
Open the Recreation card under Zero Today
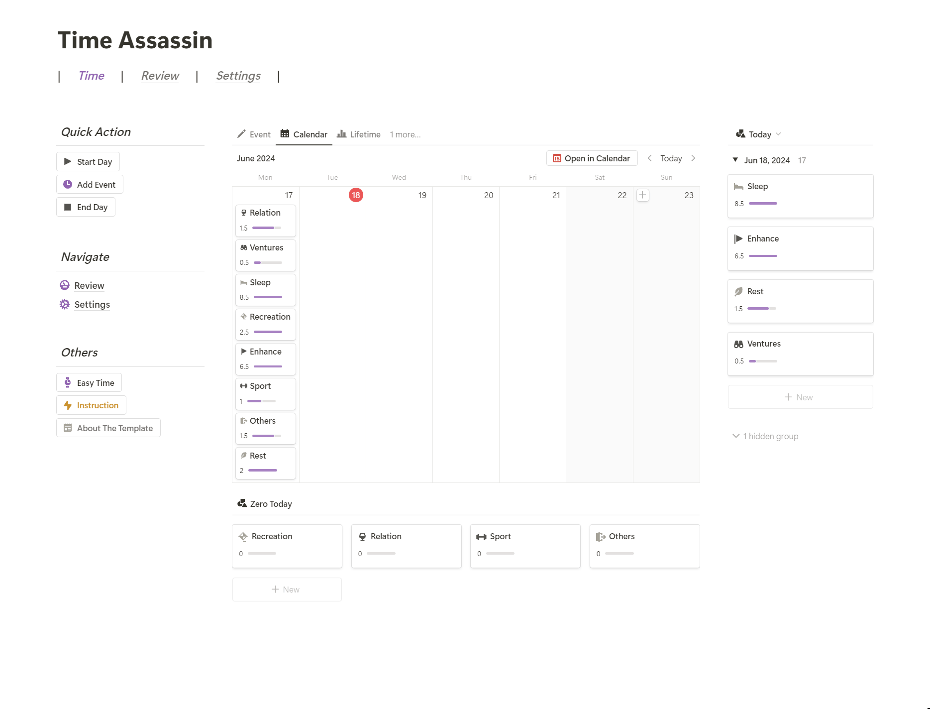287,546
